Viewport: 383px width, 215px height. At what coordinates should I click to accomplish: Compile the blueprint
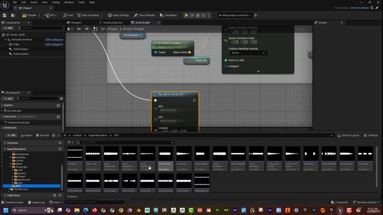point(29,16)
